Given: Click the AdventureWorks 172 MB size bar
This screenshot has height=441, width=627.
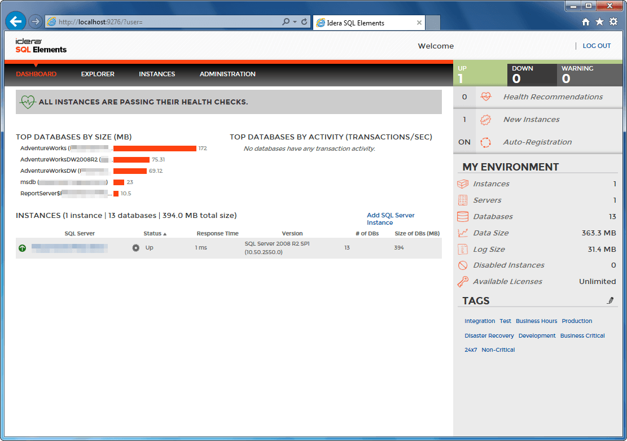Looking at the screenshot, I should click(155, 149).
